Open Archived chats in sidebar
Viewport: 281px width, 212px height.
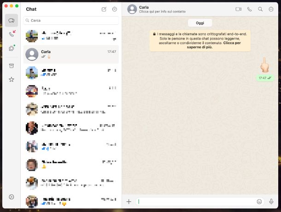(x=12, y=66)
